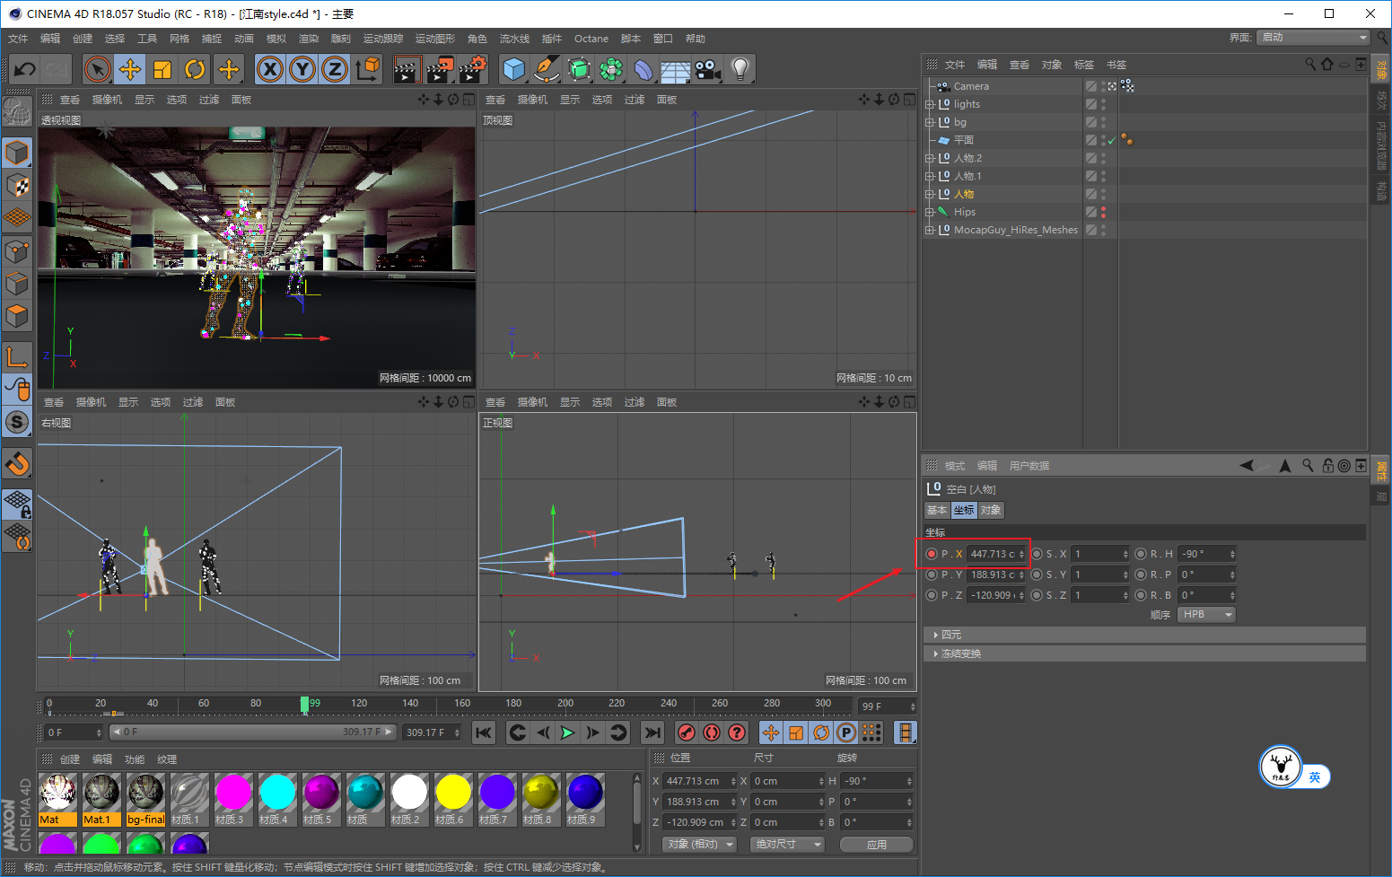This screenshot has height=877, width=1392.
Task: Switch to the 基本 attribute tab
Action: pyautogui.click(x=937, y=510)
